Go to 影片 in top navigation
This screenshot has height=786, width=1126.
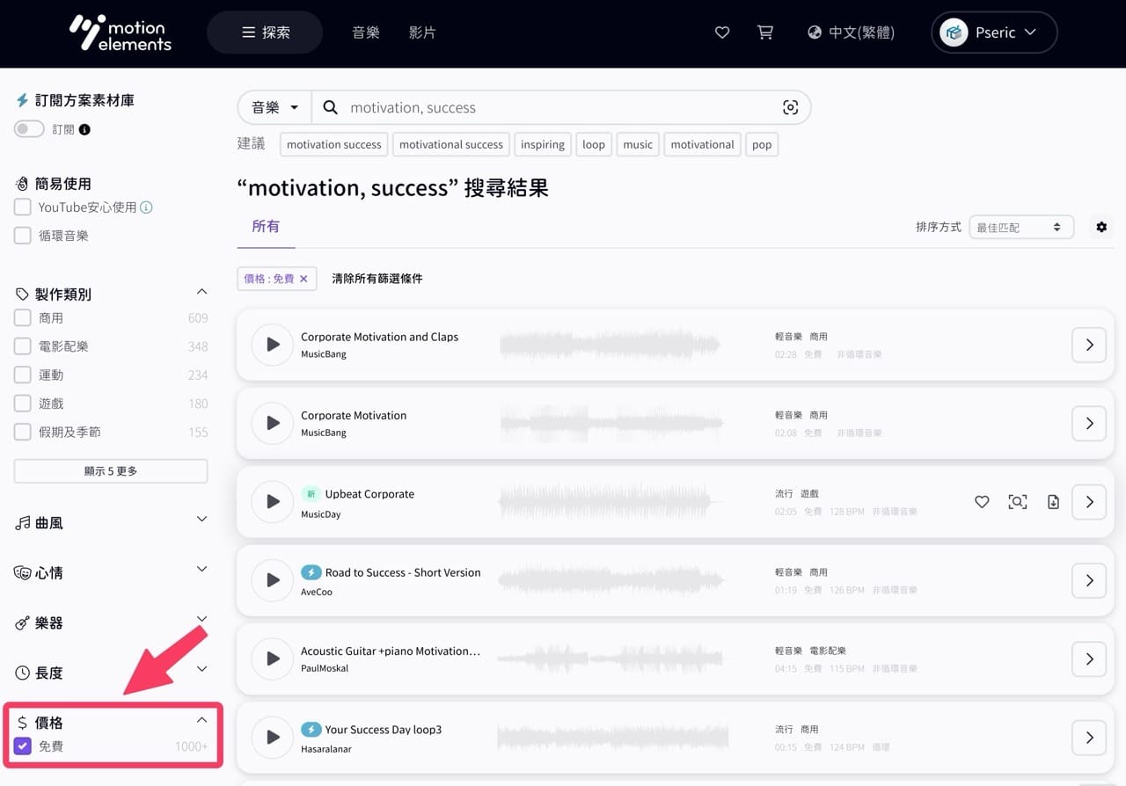[x=422, y=33]
